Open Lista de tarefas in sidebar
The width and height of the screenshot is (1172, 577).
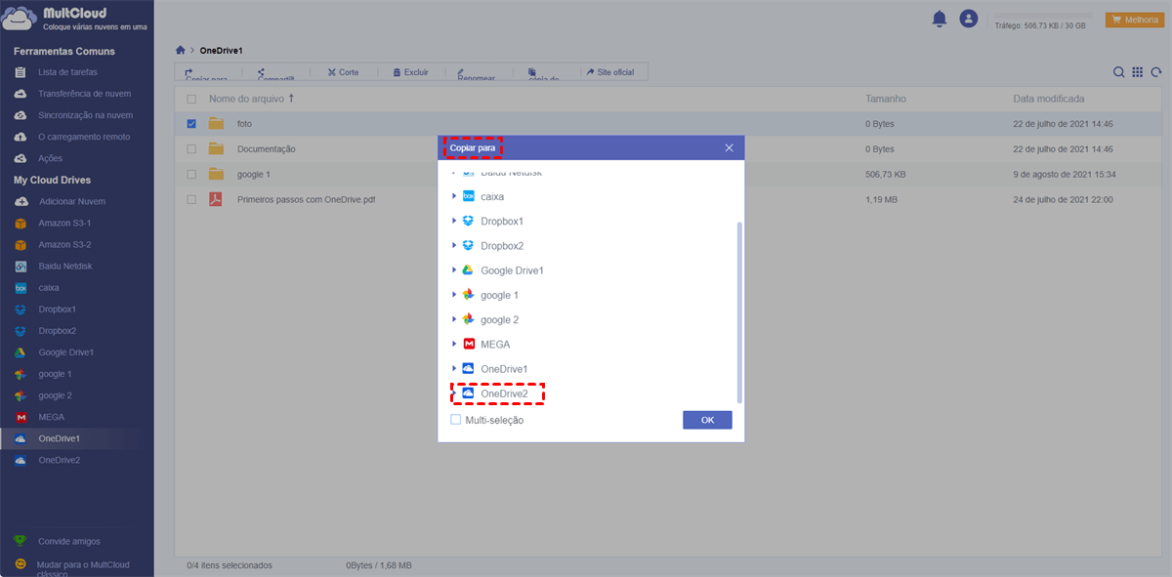[67, 72]
